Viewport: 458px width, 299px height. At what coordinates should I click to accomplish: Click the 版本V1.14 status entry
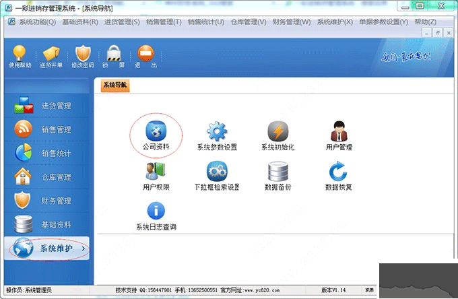[333, 290]
